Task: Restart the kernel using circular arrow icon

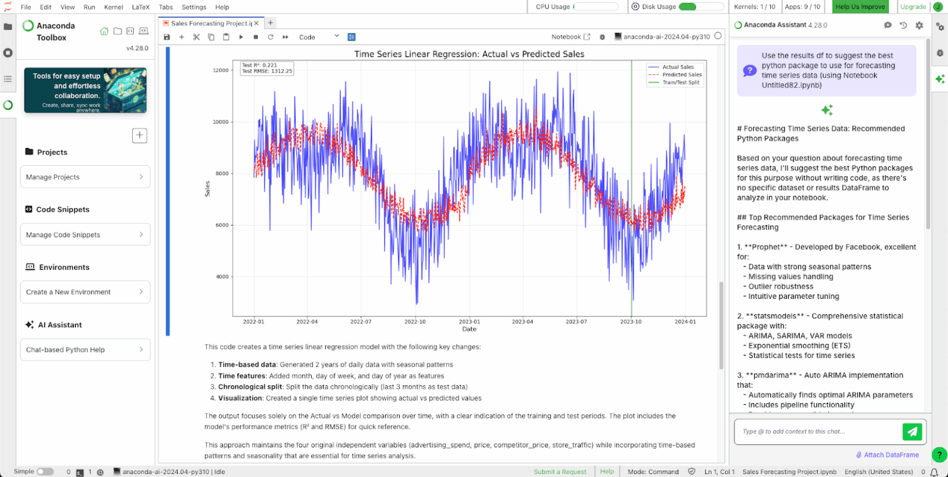Action: pos(270,37)
